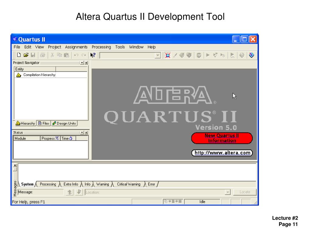Close the Status panel
This screenshot has width=311, height=233.
pos(86,132)
